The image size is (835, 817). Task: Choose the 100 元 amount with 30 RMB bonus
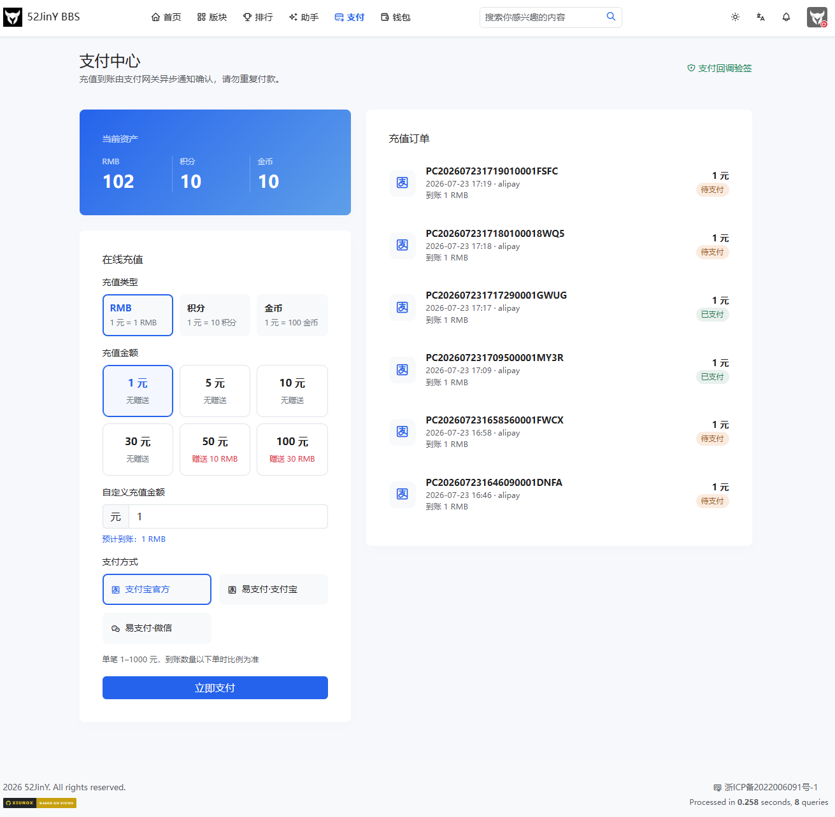(292, 450)
